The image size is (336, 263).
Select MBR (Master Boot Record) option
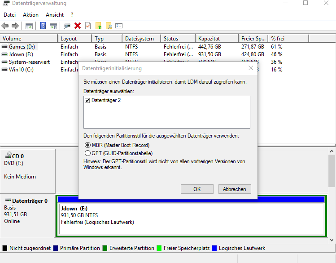click(x=87, y=145)
